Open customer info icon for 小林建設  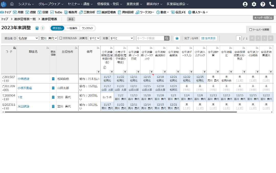[x=53, y=79]
